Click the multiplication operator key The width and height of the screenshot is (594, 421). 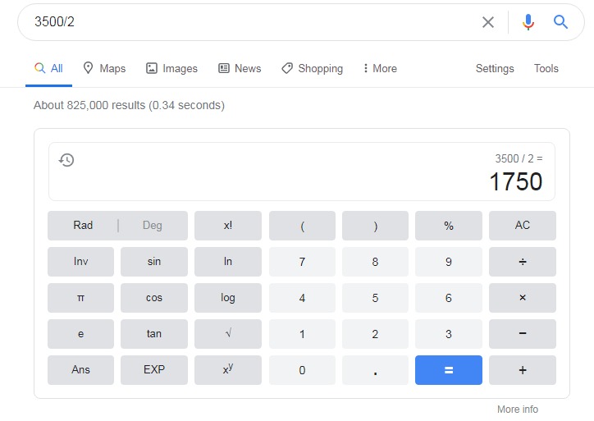click(x=523, y=298)
